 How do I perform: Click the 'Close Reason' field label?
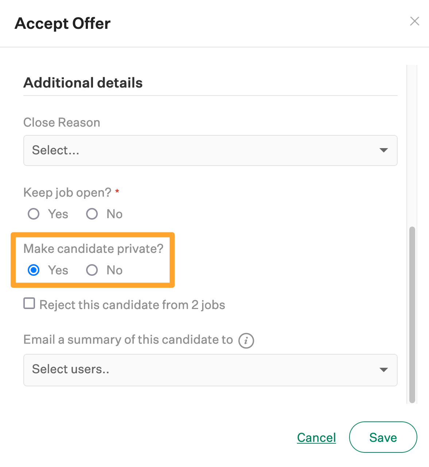pyautogui.click(x=62, y=123)
